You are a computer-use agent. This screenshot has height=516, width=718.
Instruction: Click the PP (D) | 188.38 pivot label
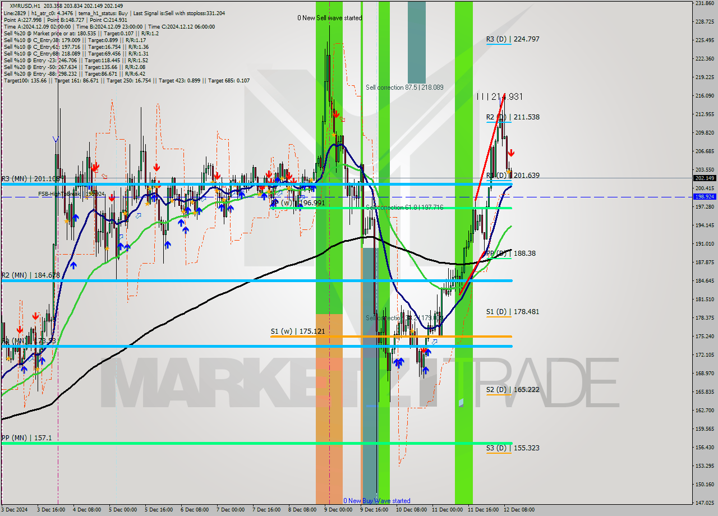click(510, 254)
